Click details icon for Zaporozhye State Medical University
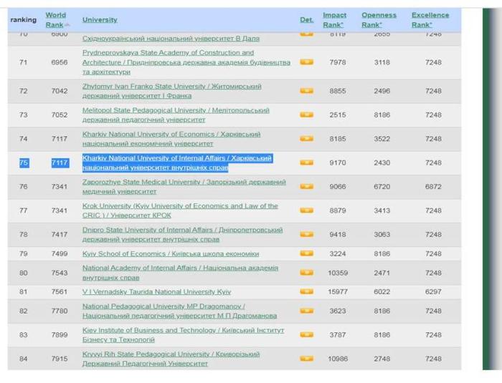 306,187
